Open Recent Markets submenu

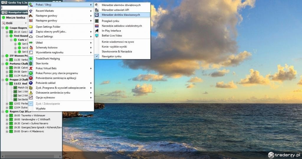pyautogui.click(x=61, y=11)
